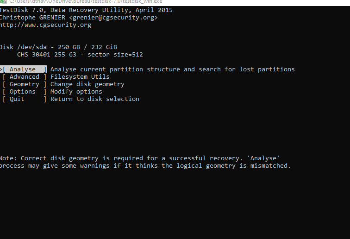The image size is (350, 239).
Task: Click the '>' selection cursor beside Analyse
Action: pos(1,69)
